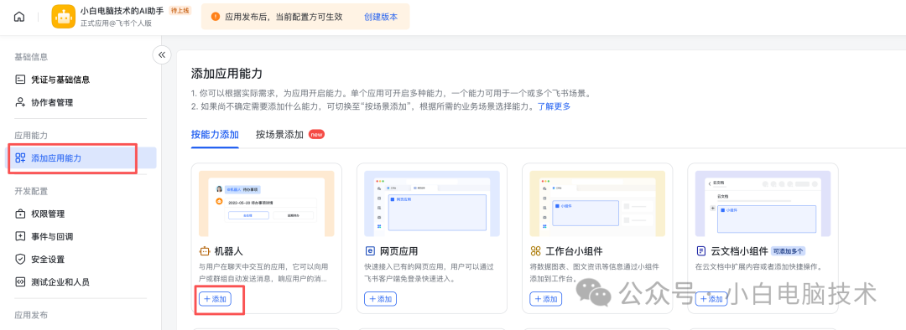Viewport: 906px width, 330px height.
Task: Click the 工作台小组件 preview thumbnail
Action: click(x=597, y=204)
